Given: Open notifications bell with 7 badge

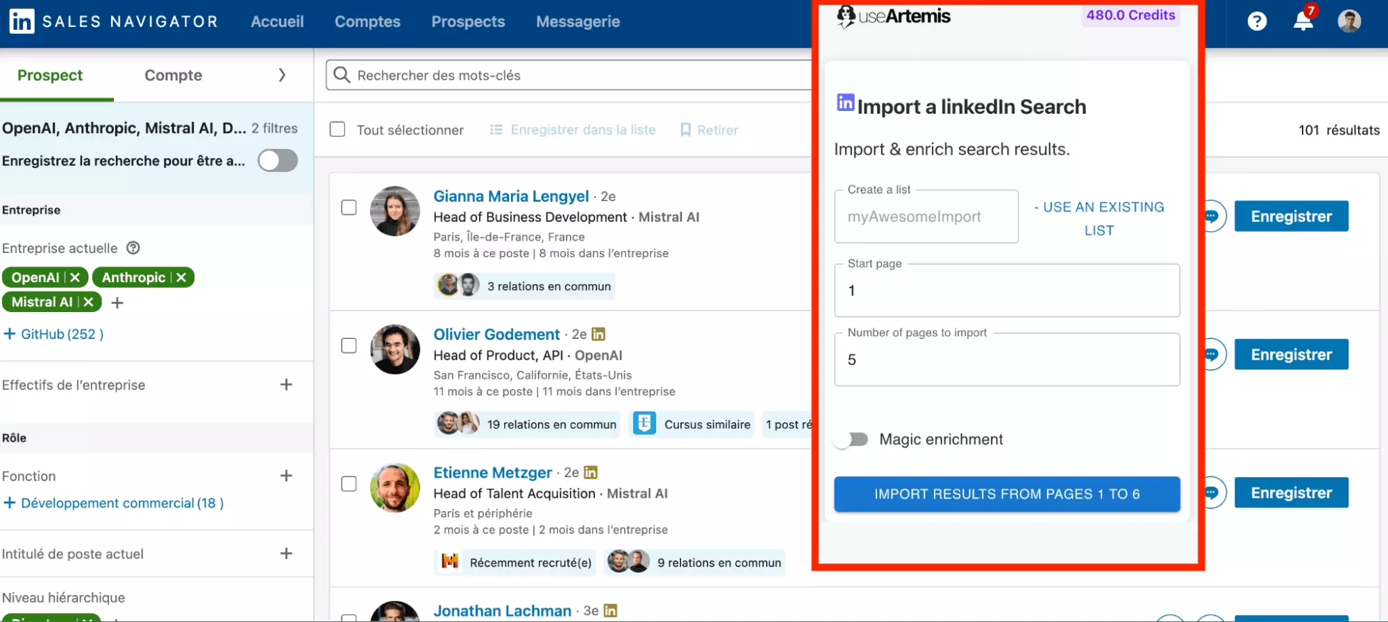Looking at the screenshot, I should (x=1303, y=21).
